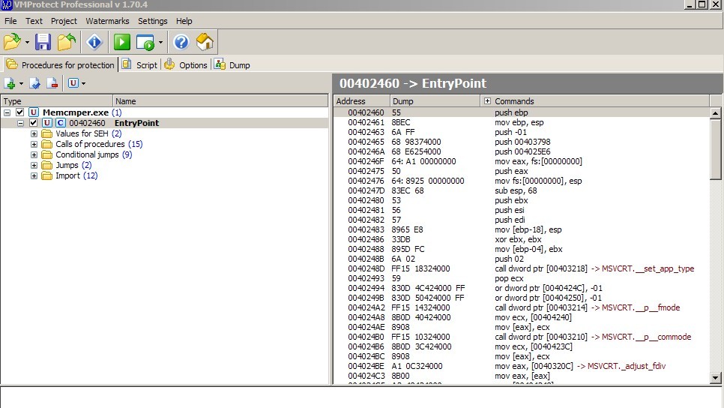724x408 pixels.
Task: Open project with the folder toolbar icon
Action: pyautogui.click(x=12, y=42)
